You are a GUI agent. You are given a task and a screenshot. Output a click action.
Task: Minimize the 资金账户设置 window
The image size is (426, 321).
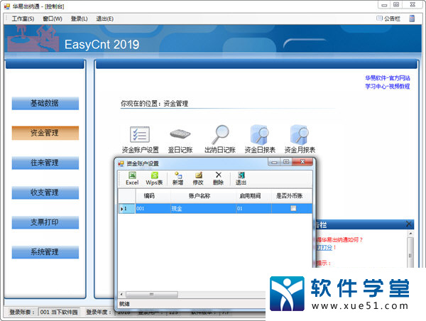tap(274, 162)
